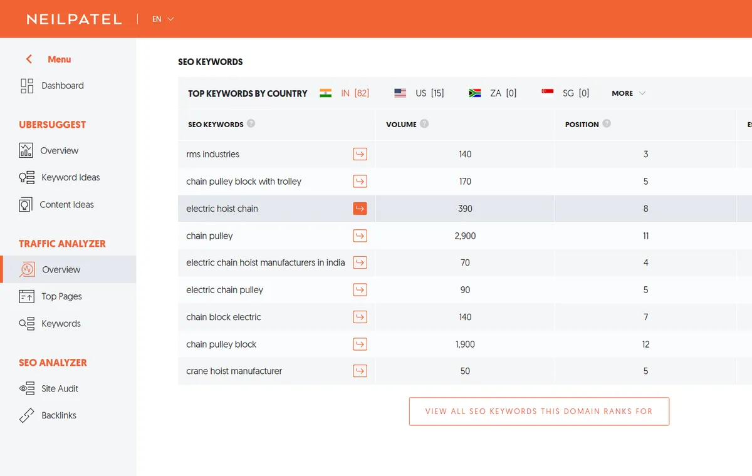Viewport: 752px width, 476px height.
Task: Click the Backlinks link icon
Action: pos(27,415)
